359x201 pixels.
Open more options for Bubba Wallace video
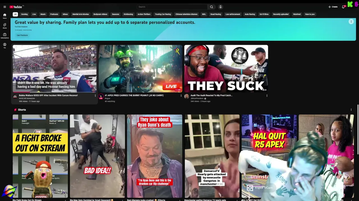tap(95, 96)
